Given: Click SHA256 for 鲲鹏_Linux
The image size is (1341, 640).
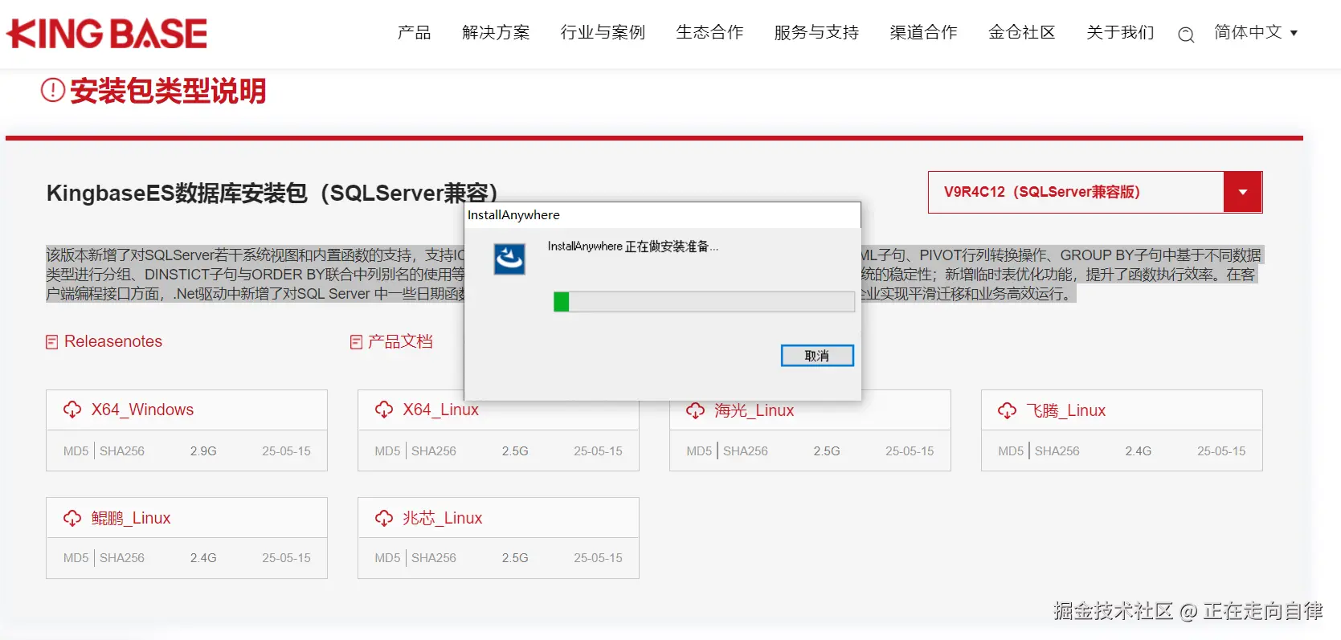Looking at the screenshot, I should [122, 558].
